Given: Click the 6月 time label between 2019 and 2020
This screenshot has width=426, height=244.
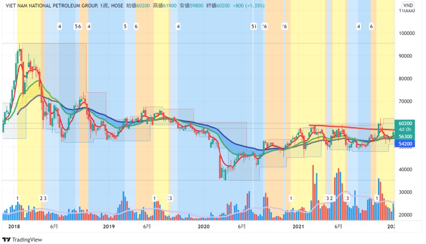Looking at the screenshot, I should tap(147, 227).
